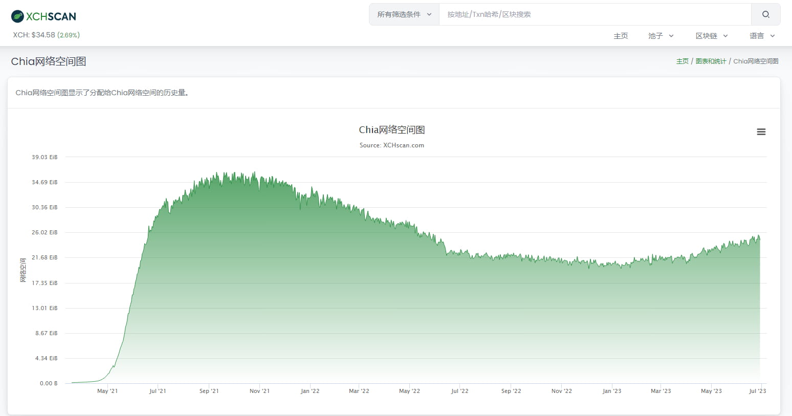The width and height of the screenshot is (792, 416).
Task: Open the chart hamburger menu
Action: click(x=761, y=132)
